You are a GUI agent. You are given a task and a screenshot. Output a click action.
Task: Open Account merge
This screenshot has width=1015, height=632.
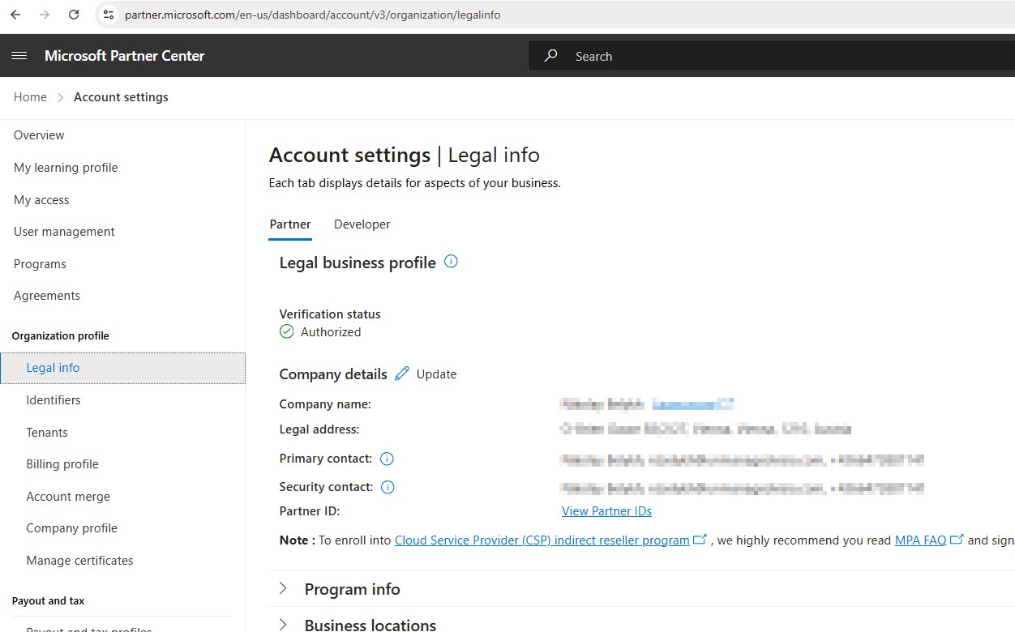pos(68,497)
